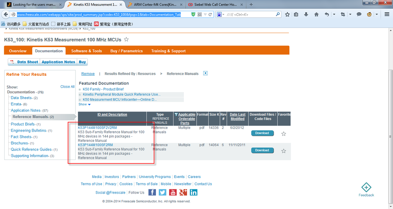Image resolution: width=393 pixels, height=209 pixels.
Task: Open the crop tool dropdown arrow
Action: [x=350, y=15]
